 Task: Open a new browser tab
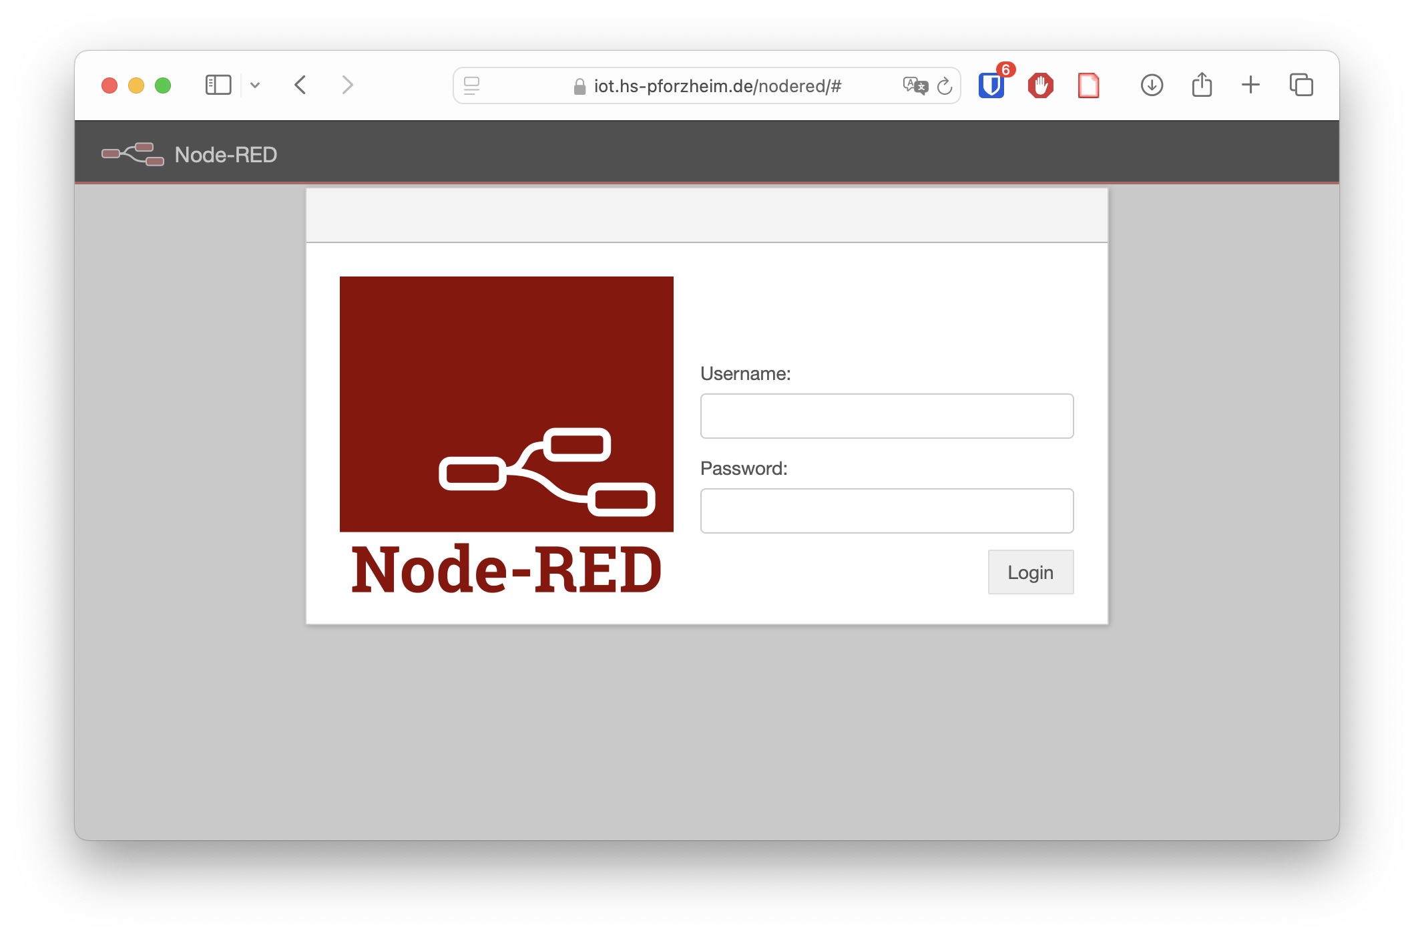point(1250,85)
